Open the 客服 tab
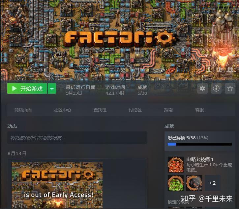 [x=199, y=110]
